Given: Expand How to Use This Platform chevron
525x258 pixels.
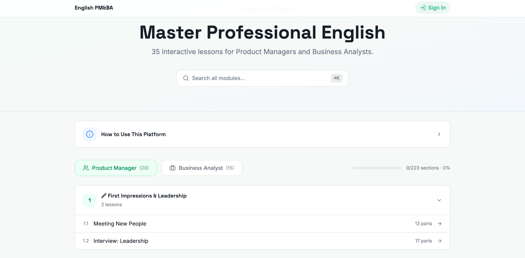Looking at the screenshot, I should pos(439,134).
